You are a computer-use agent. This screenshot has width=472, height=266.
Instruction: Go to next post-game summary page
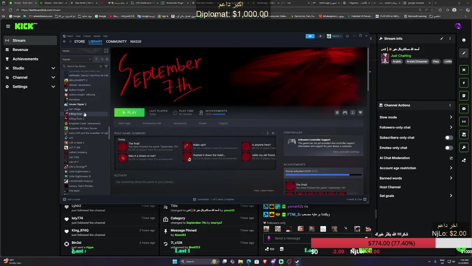268,133
